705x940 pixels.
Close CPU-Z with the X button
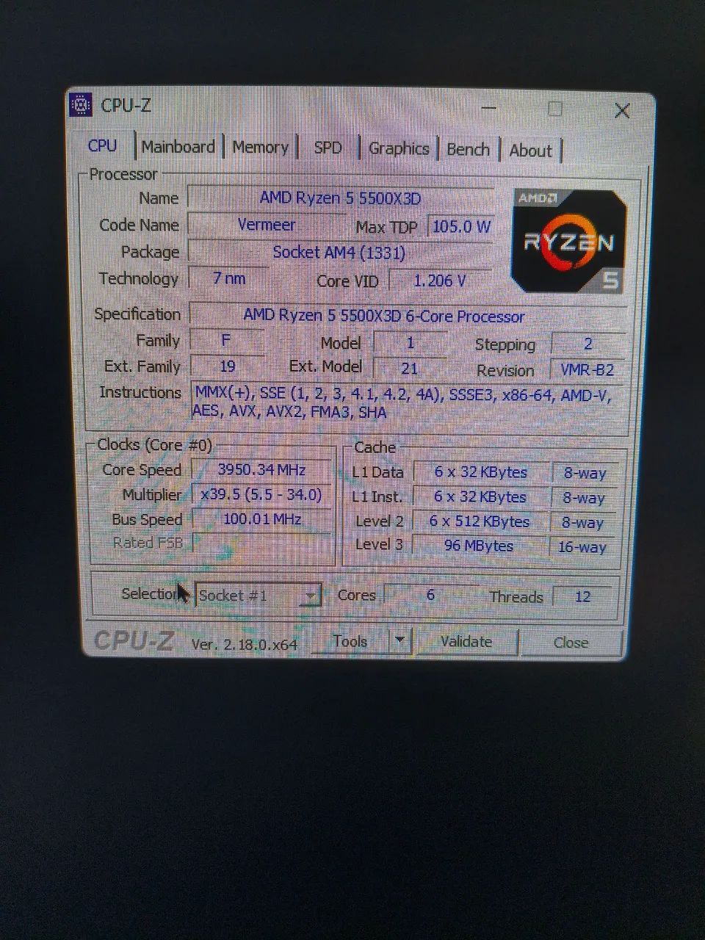(x=622, y=111)
